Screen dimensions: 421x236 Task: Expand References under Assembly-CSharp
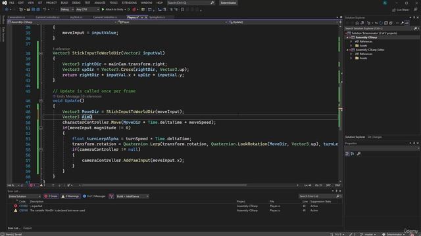coord(351,41)
